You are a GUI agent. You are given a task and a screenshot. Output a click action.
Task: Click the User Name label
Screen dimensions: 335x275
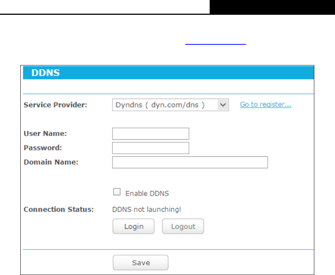pyautogui.click(x=45, y=134)
